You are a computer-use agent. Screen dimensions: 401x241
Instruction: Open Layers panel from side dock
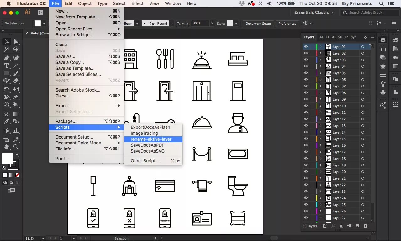point(383,40)
